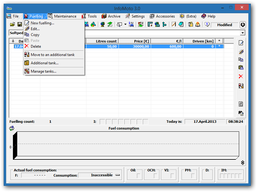
Task: Open the Archive menu
Action: (x=111, y=16)
